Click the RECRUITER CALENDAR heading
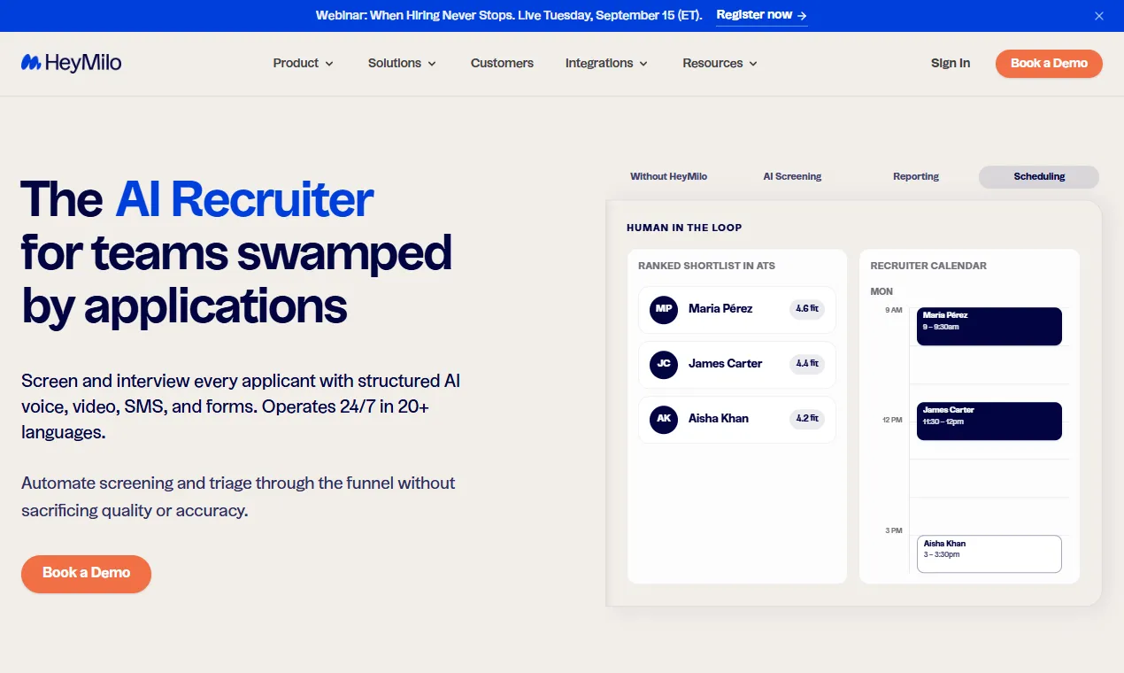Image resolution: width=1124 pixels, height=673 pixels. [x=928, y=266]
